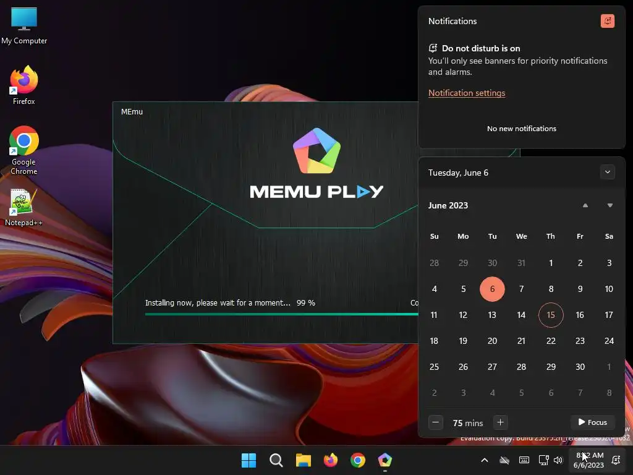Open the touch keyboard tray icon
The image size is (633, 475).
pos(524,460)
